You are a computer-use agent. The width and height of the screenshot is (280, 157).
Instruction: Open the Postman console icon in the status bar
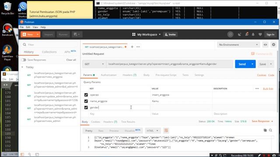[x=37, y=154]
